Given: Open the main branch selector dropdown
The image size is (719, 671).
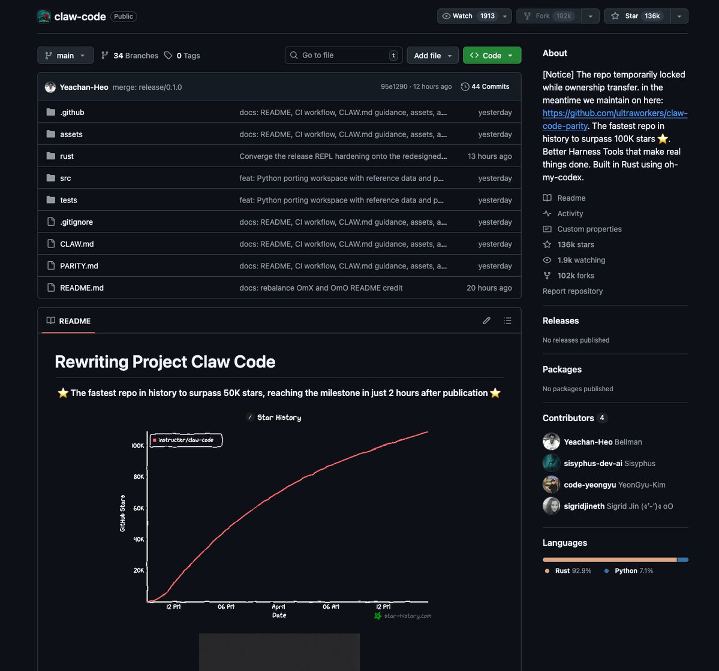Looking at the screenshot, I should 65,56.
